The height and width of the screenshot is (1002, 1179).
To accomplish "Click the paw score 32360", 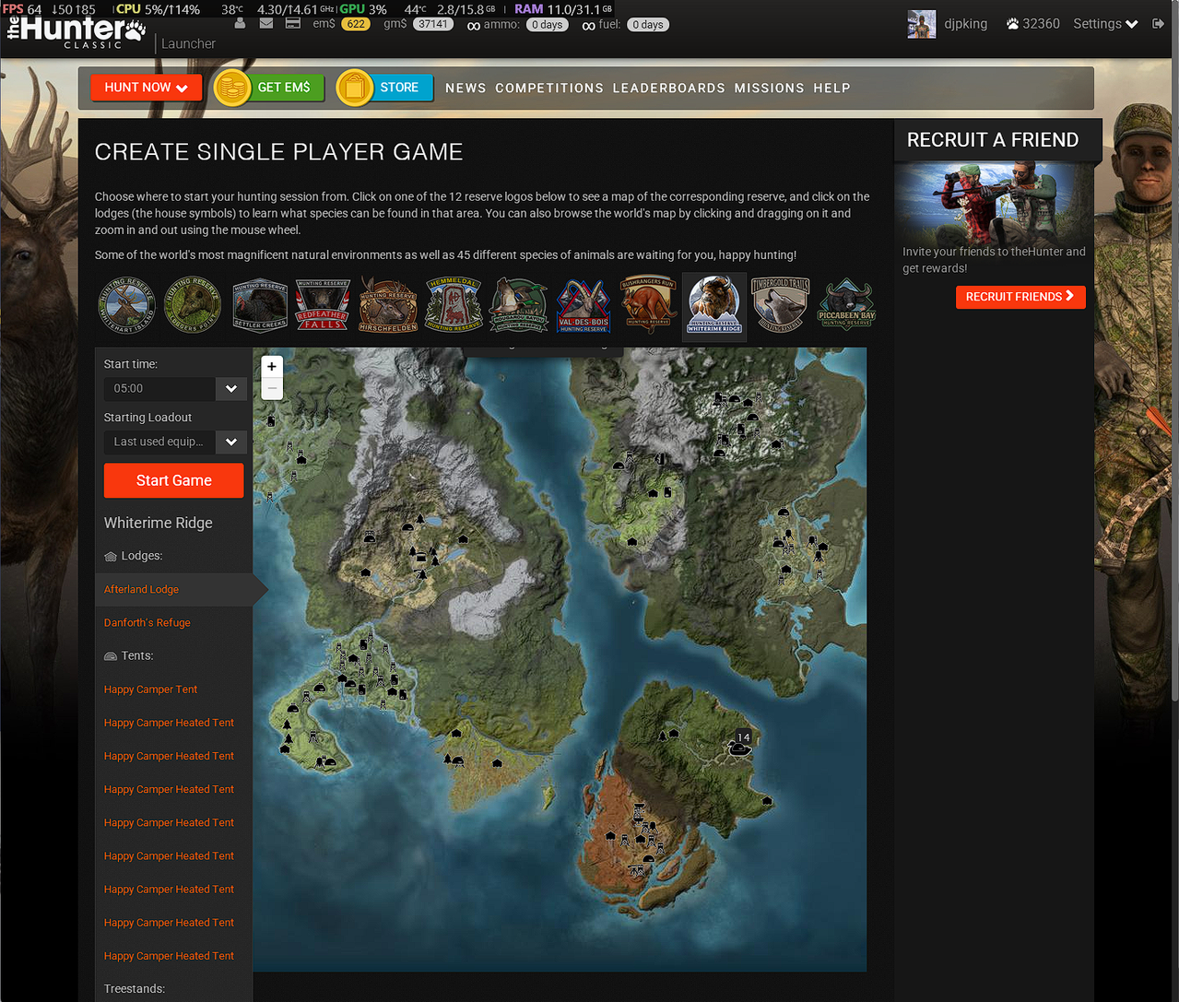I will coord(1033,24).
